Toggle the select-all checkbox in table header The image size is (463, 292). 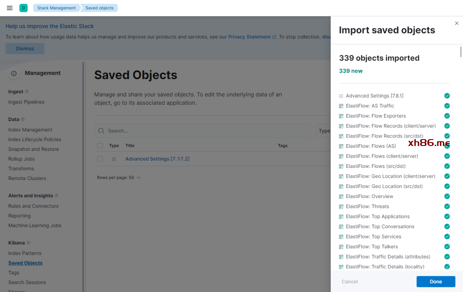[x=100, y=146]
